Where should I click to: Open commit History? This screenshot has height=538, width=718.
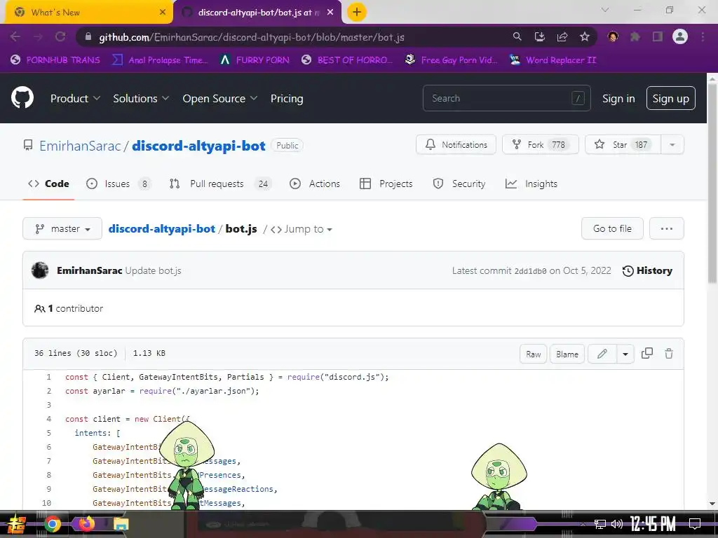pos(647,270)
